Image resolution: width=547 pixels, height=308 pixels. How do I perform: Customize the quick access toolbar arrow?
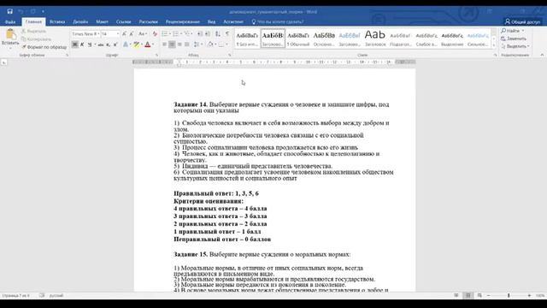pyautogui.click(x=43, y=11)
